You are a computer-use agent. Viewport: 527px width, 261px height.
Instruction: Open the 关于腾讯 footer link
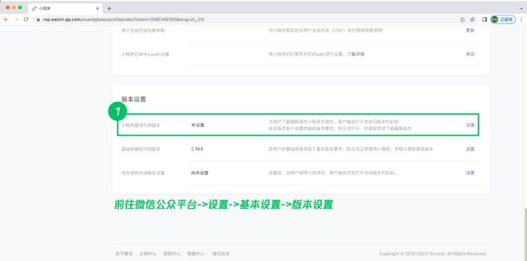click(x=124, y=253)
